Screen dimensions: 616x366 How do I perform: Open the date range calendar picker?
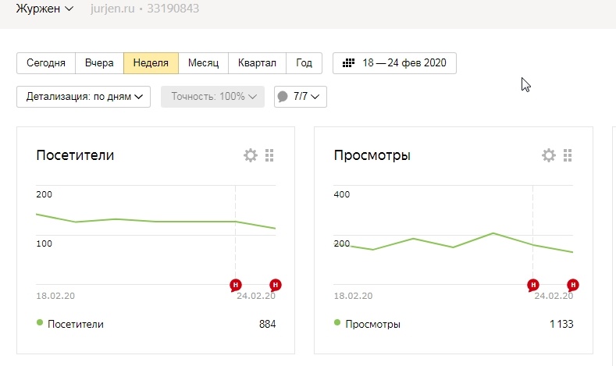coord(394,63)
